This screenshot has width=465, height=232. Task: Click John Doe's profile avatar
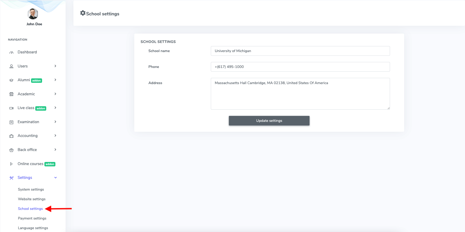click(x=33, y=14)
